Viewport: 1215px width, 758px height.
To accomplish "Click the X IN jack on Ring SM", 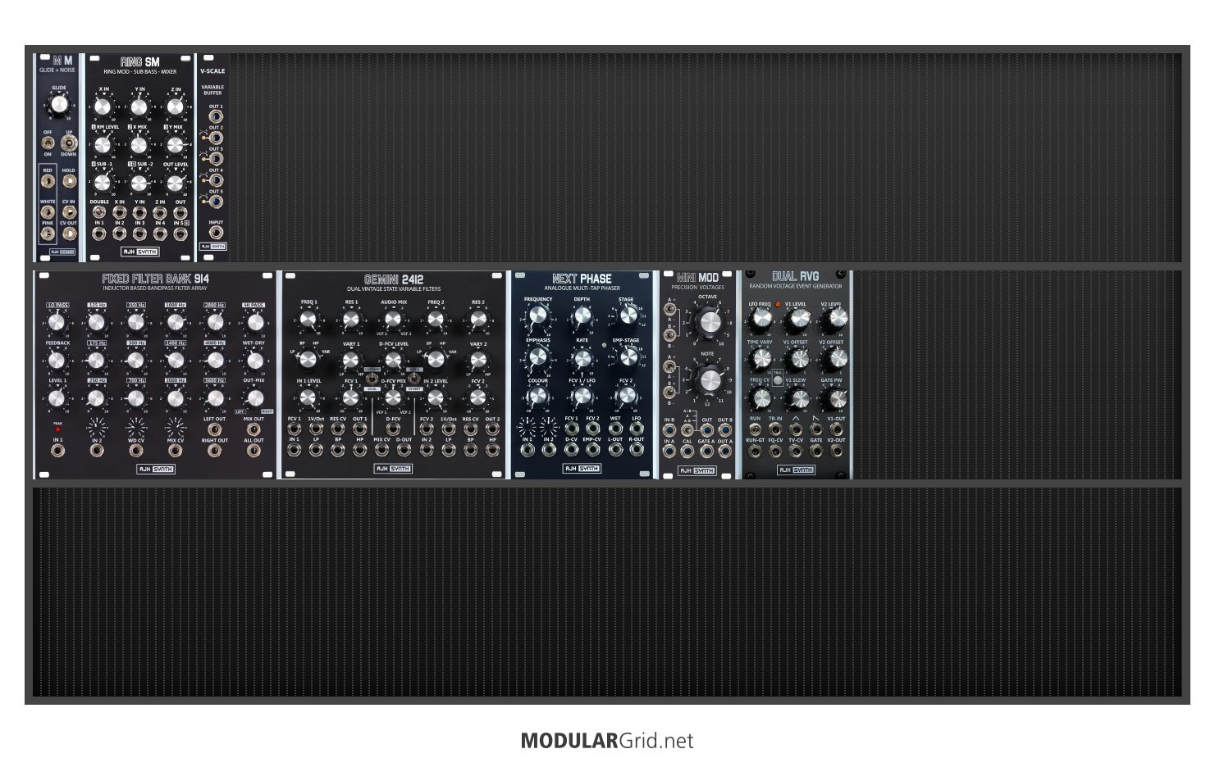I will tap(120, 212).
